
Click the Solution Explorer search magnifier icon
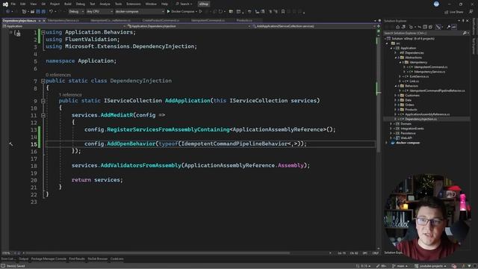coord(465,33)
